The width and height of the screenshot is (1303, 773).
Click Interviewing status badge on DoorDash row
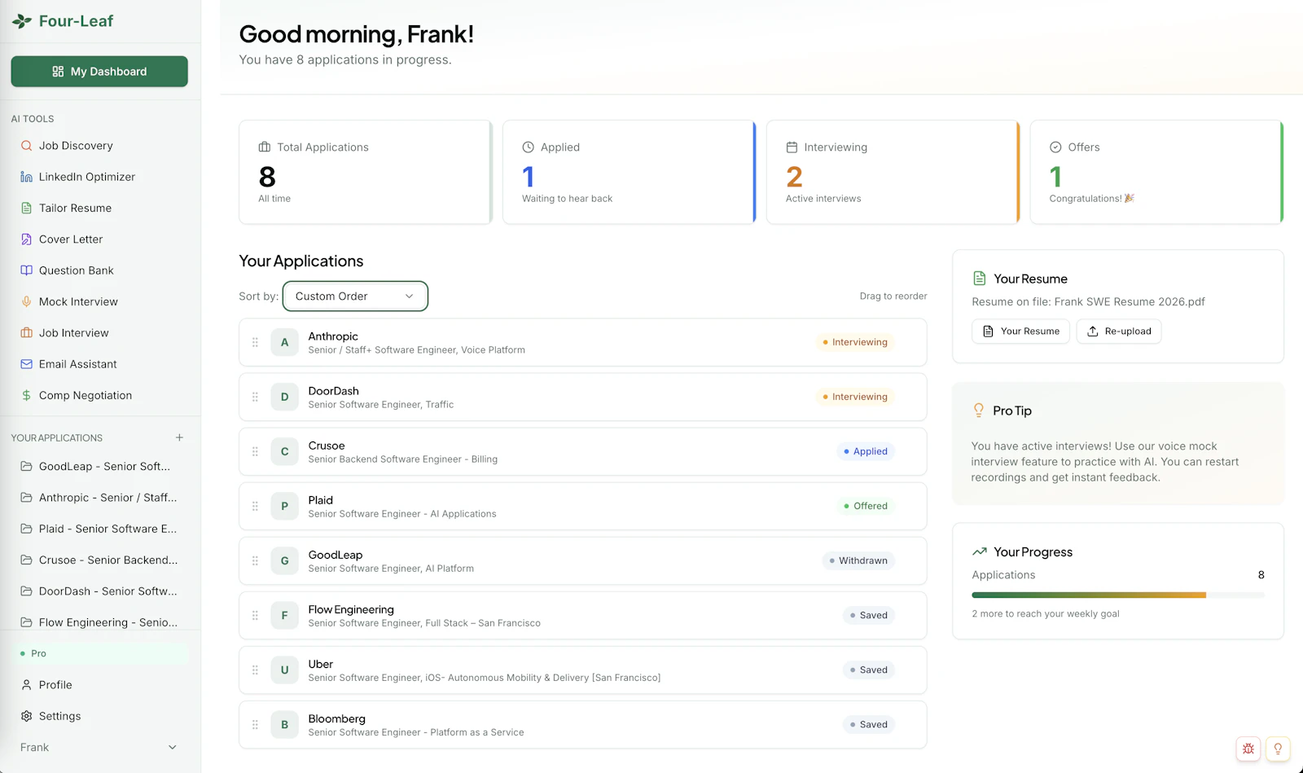coord(855,397)
